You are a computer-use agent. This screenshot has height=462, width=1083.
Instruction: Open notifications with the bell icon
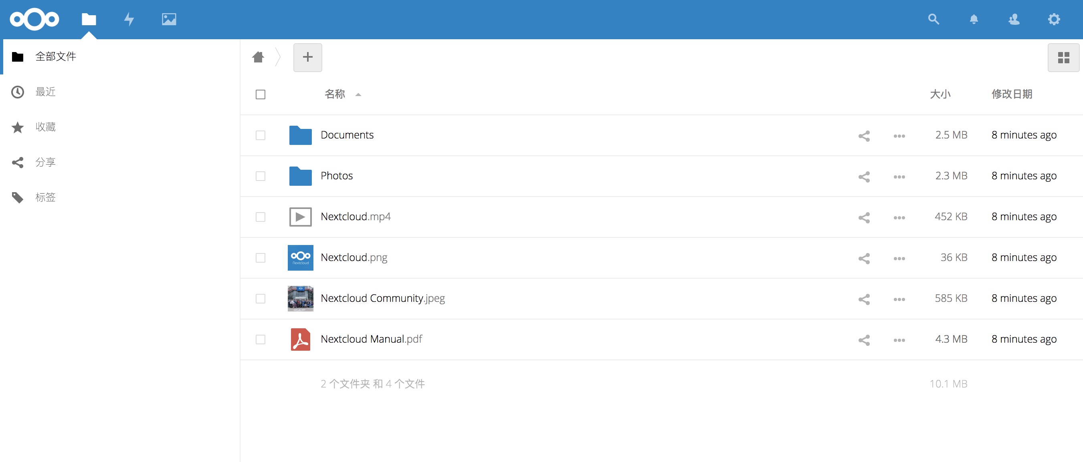974,19
